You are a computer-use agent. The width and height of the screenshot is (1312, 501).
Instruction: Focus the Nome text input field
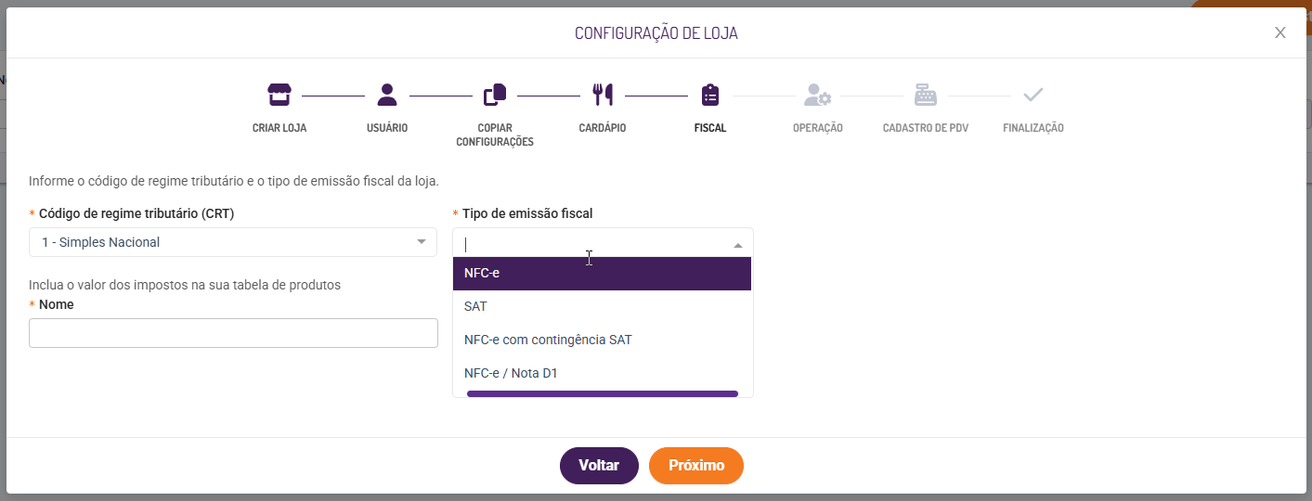click(233, 333)
